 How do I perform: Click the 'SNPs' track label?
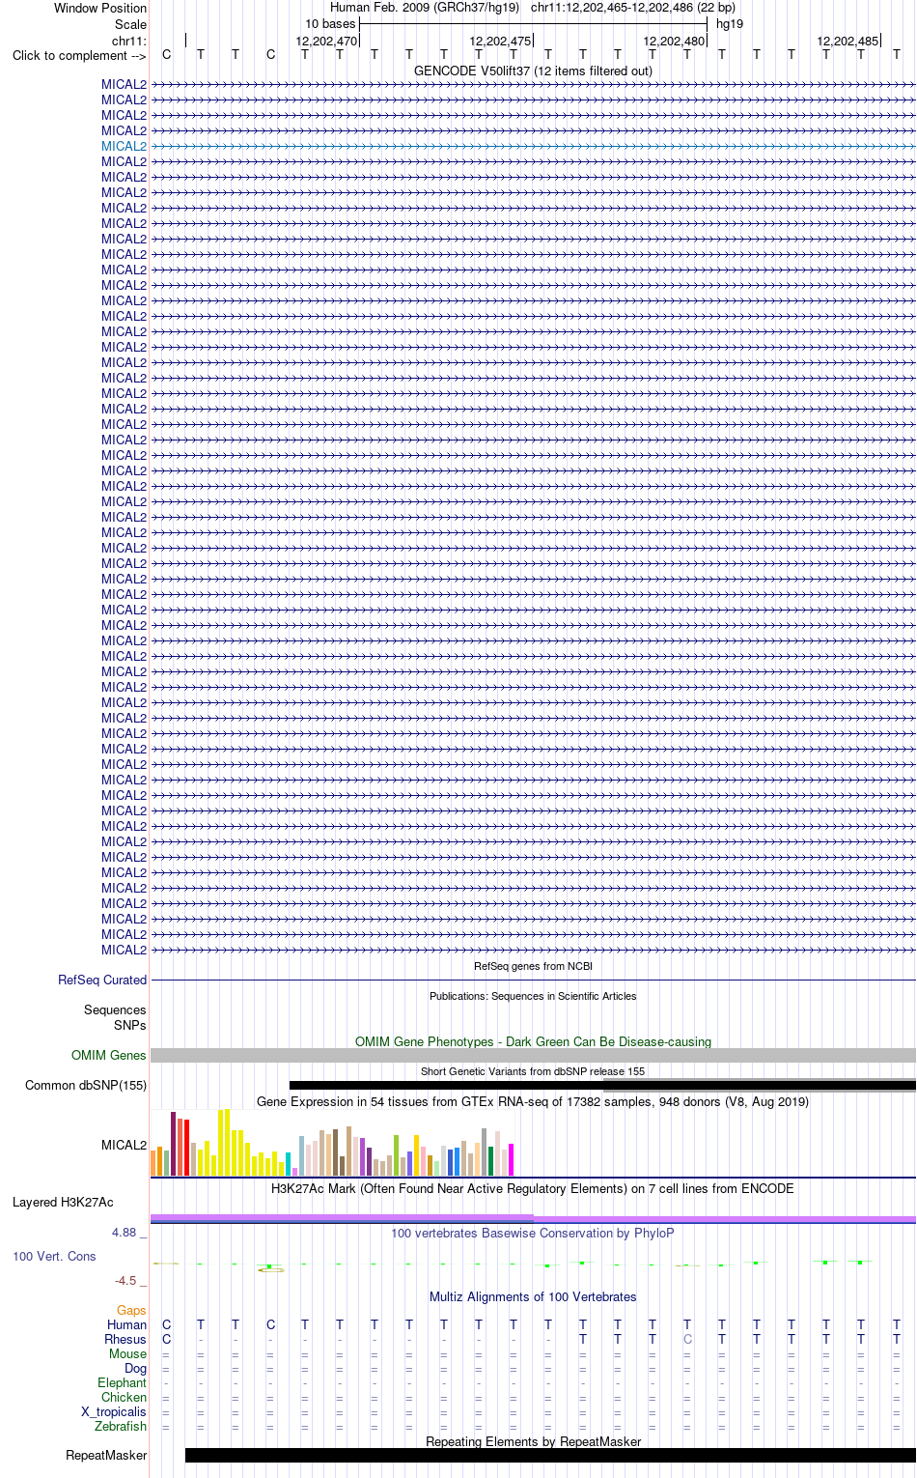point(130,1025)
